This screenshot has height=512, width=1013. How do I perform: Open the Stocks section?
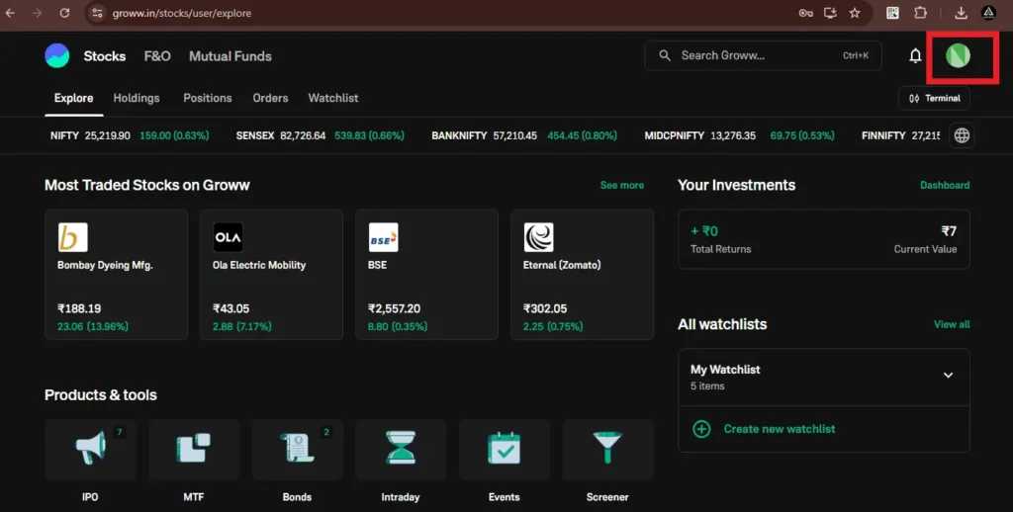tap(105, 56)
